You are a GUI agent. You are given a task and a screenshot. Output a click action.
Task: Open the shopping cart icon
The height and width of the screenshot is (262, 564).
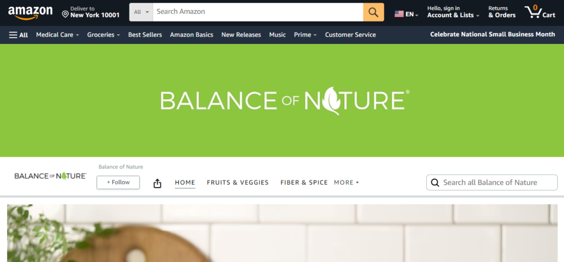(540, 12)
